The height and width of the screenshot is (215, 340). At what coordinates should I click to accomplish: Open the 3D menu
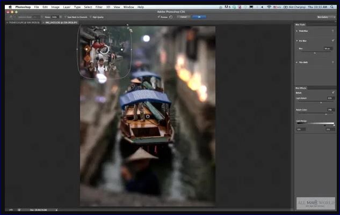[108, 7]
